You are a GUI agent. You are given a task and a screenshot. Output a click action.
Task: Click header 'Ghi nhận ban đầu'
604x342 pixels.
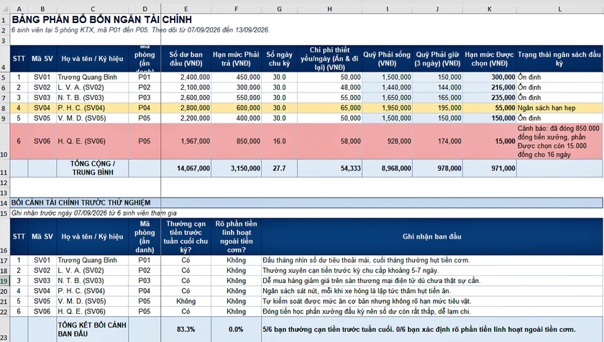432,236
